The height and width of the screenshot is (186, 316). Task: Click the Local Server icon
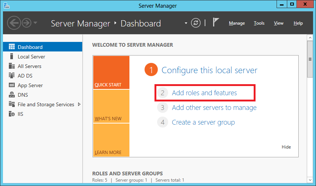click(12, 57)
